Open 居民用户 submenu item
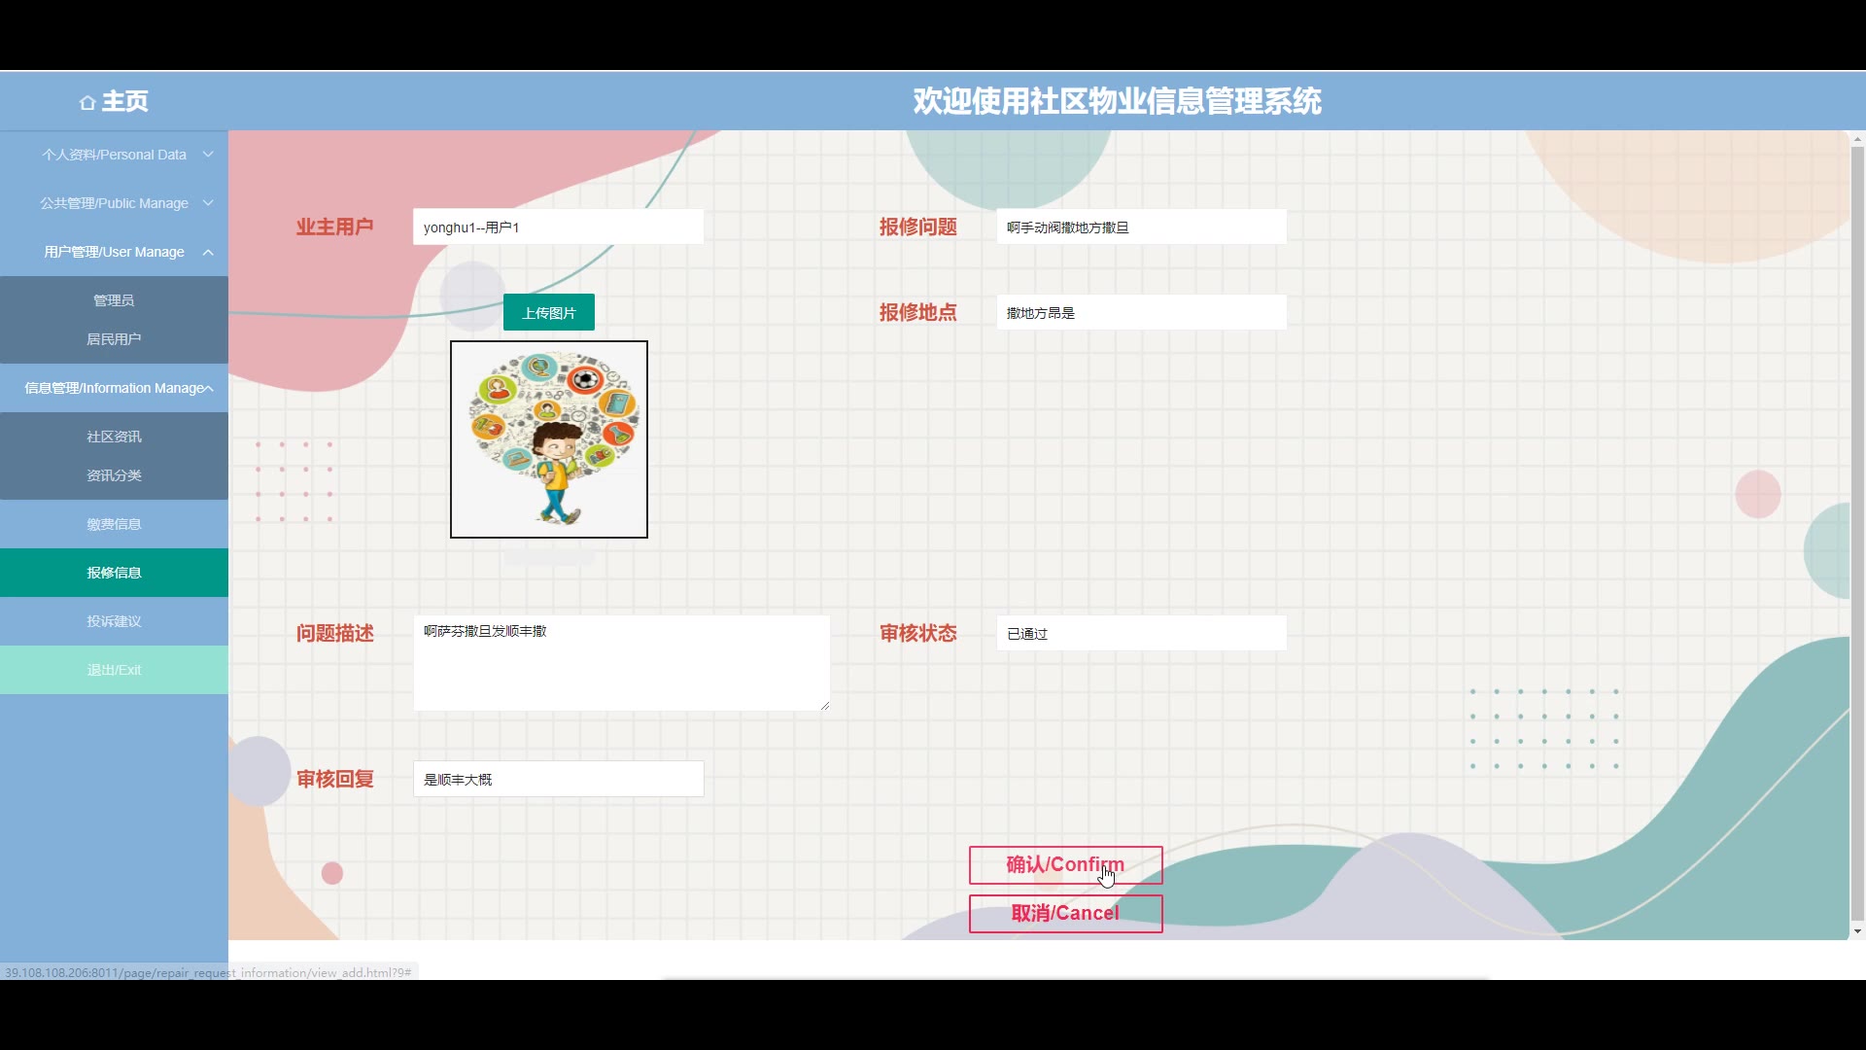 pyautogui.click(x=114, y=339)
